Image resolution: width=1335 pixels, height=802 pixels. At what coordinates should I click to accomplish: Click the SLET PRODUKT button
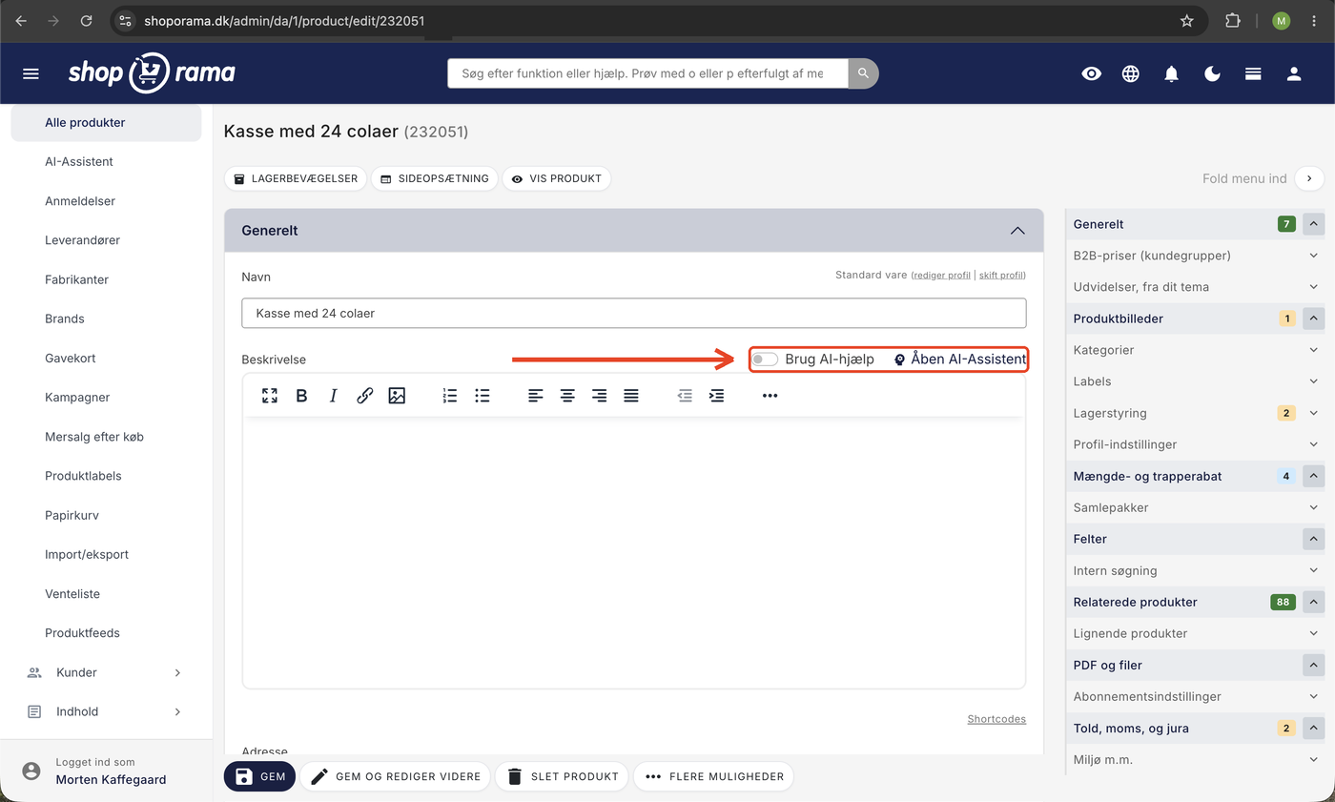tap(562, 776)
